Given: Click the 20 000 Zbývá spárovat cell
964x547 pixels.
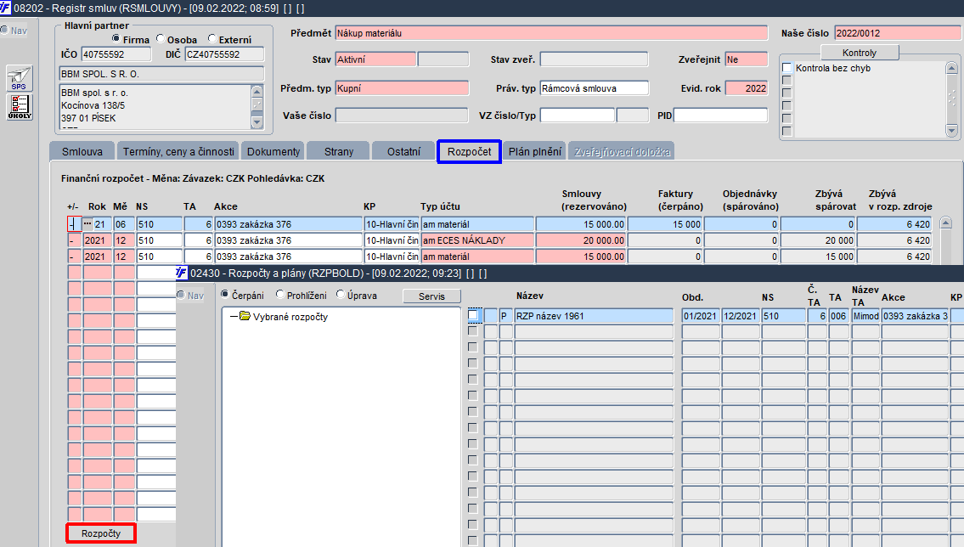Looking at the screenshot, I should point(818,240).
